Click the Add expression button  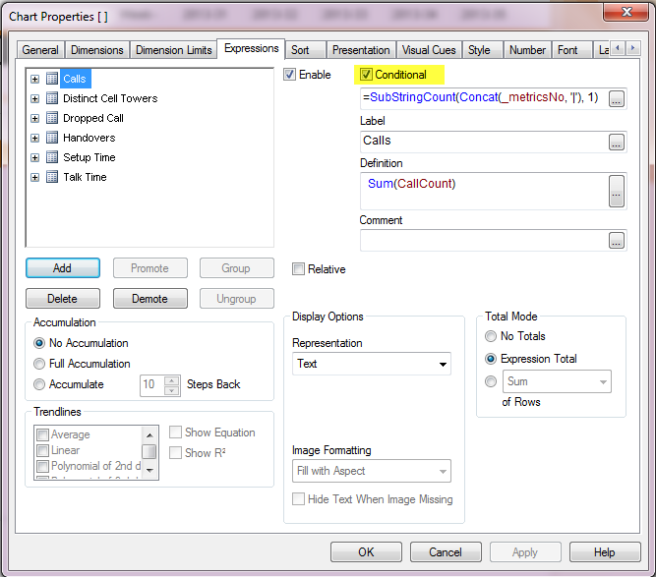click(63, 268)
